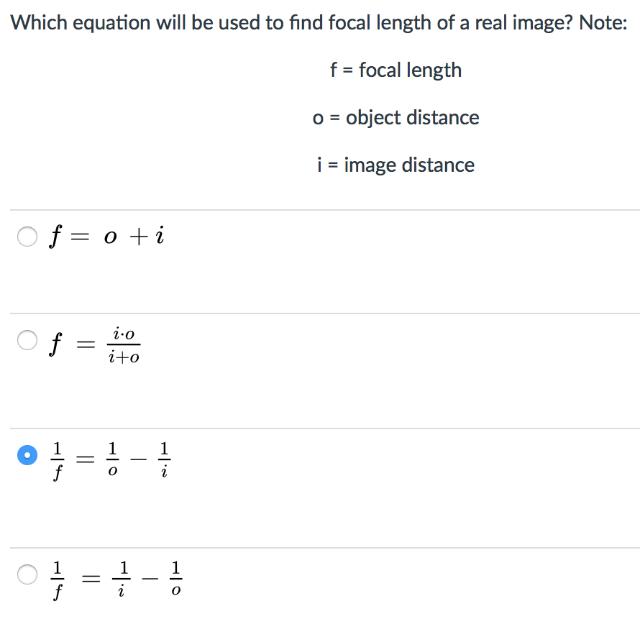Click the 1/i term in the last answer option

click(x=124, y=578)
